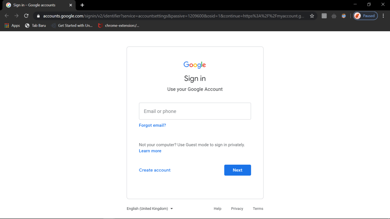Open the Privacy footer link
Viewport: 390px width, 219px height.
[x=237, y=209]
